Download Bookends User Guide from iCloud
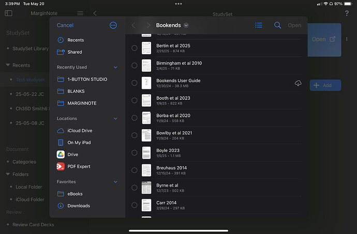This screenshot has height=234, width=357. [298, 83]
